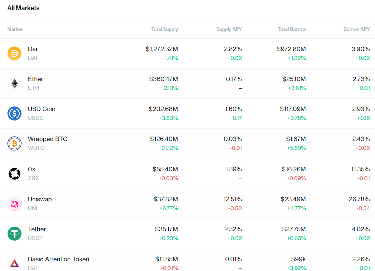Open the Uniswap market name link
Viewport: 375px width, 271px height.
[x=40, y=199]
